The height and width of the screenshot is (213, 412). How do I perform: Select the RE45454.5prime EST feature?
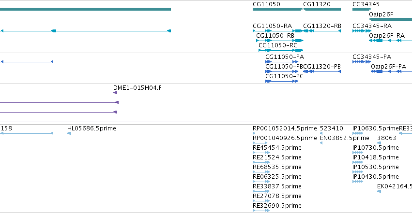coord(261,153)
